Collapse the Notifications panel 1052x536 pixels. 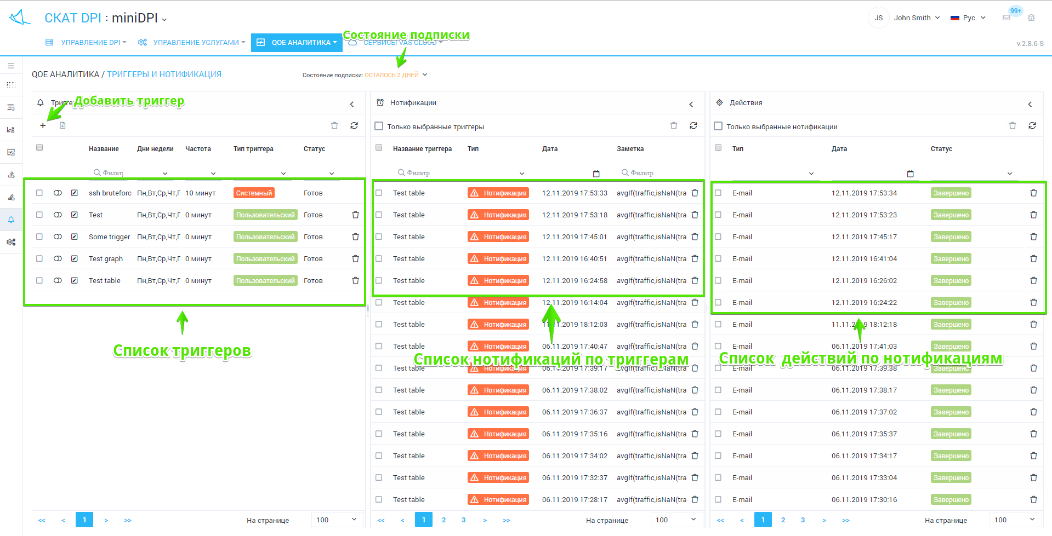pos(691,104)
